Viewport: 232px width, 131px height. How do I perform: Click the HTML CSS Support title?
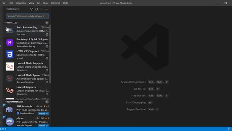click(x=28, y=51)
